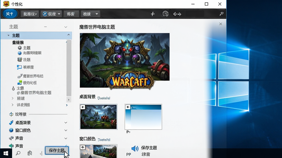Click the flame-shaped outline icon in the tree
Viewport: 282px width, 158px height.
[x=13, y=88]
